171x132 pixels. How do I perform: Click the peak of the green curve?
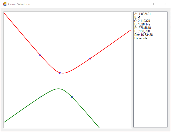(58, 89)
